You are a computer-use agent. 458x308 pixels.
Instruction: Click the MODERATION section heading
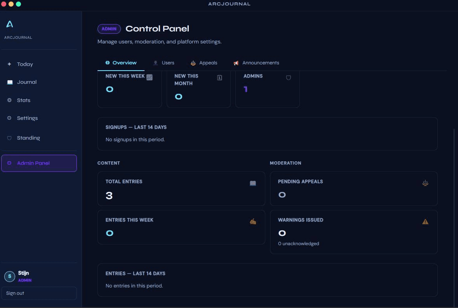point(286,163)
